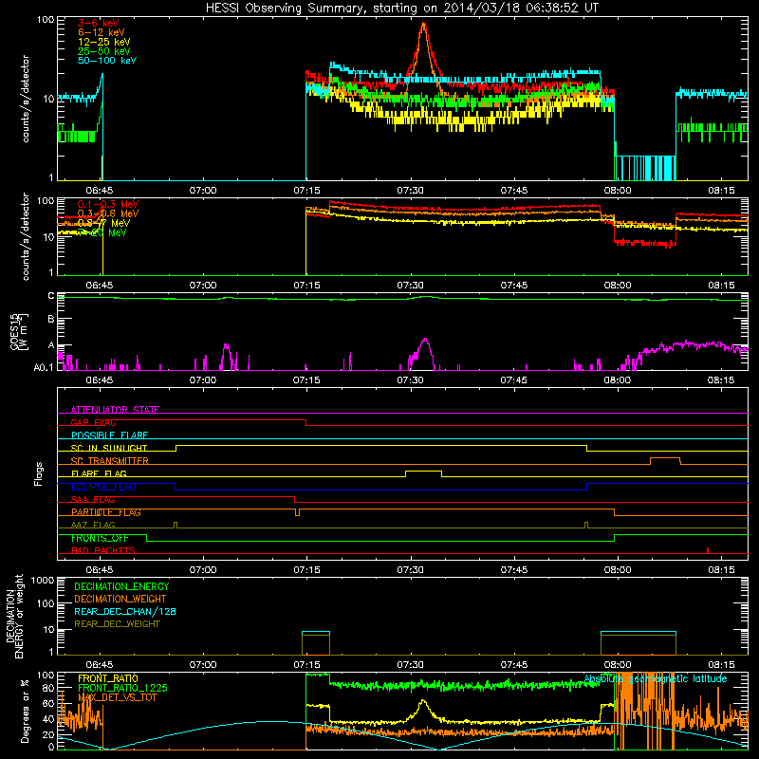Click the GAP_FLAG label

click(93, 422)
